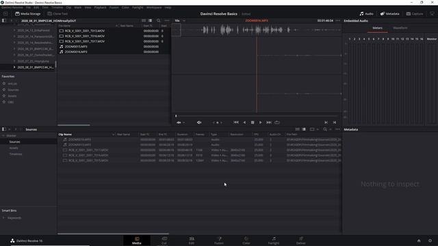Screen dimensions: 438x246
Task: Expand the Master bin in media pool
Action: (x=3, y=136)
